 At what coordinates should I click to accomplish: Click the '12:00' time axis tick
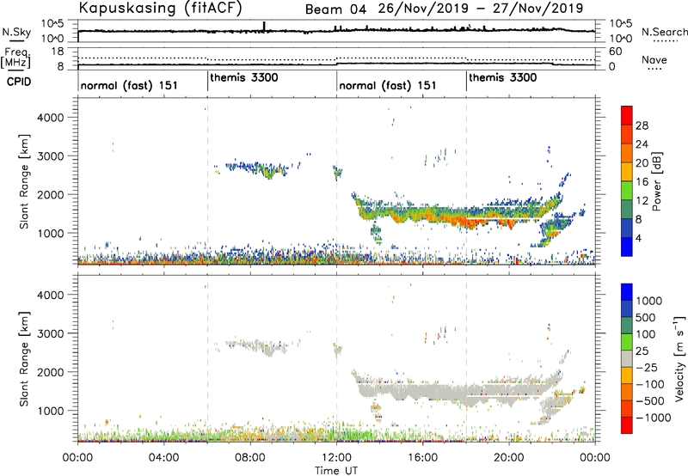tap(336, 458)
